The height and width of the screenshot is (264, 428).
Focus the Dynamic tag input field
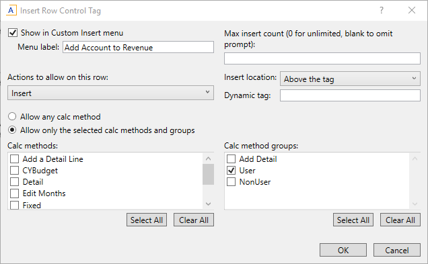click(x=350, y=95)
